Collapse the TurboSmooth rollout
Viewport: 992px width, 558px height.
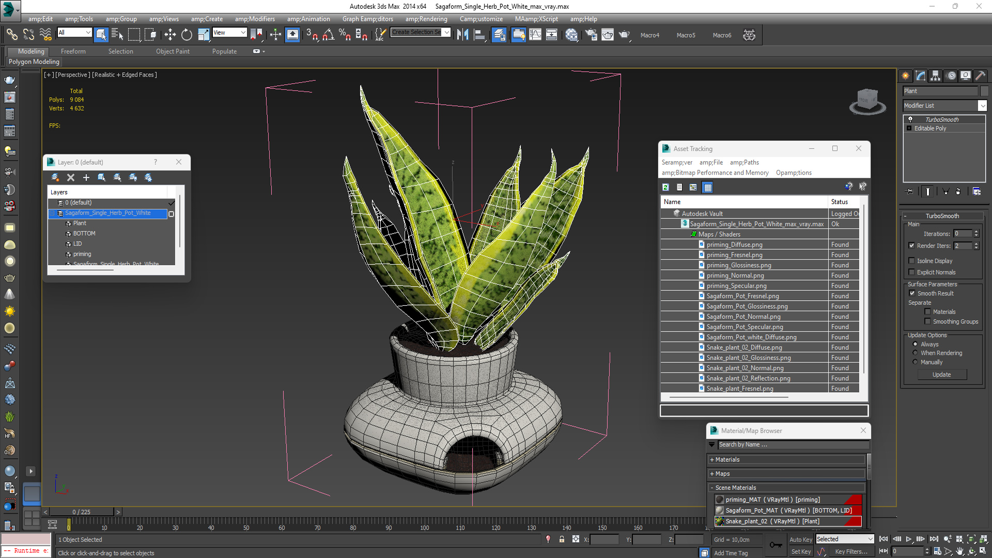point(942,216)
